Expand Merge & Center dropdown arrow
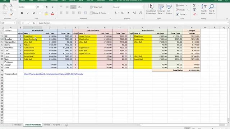Viewport: 230px width, 129px height. [109, 13]
